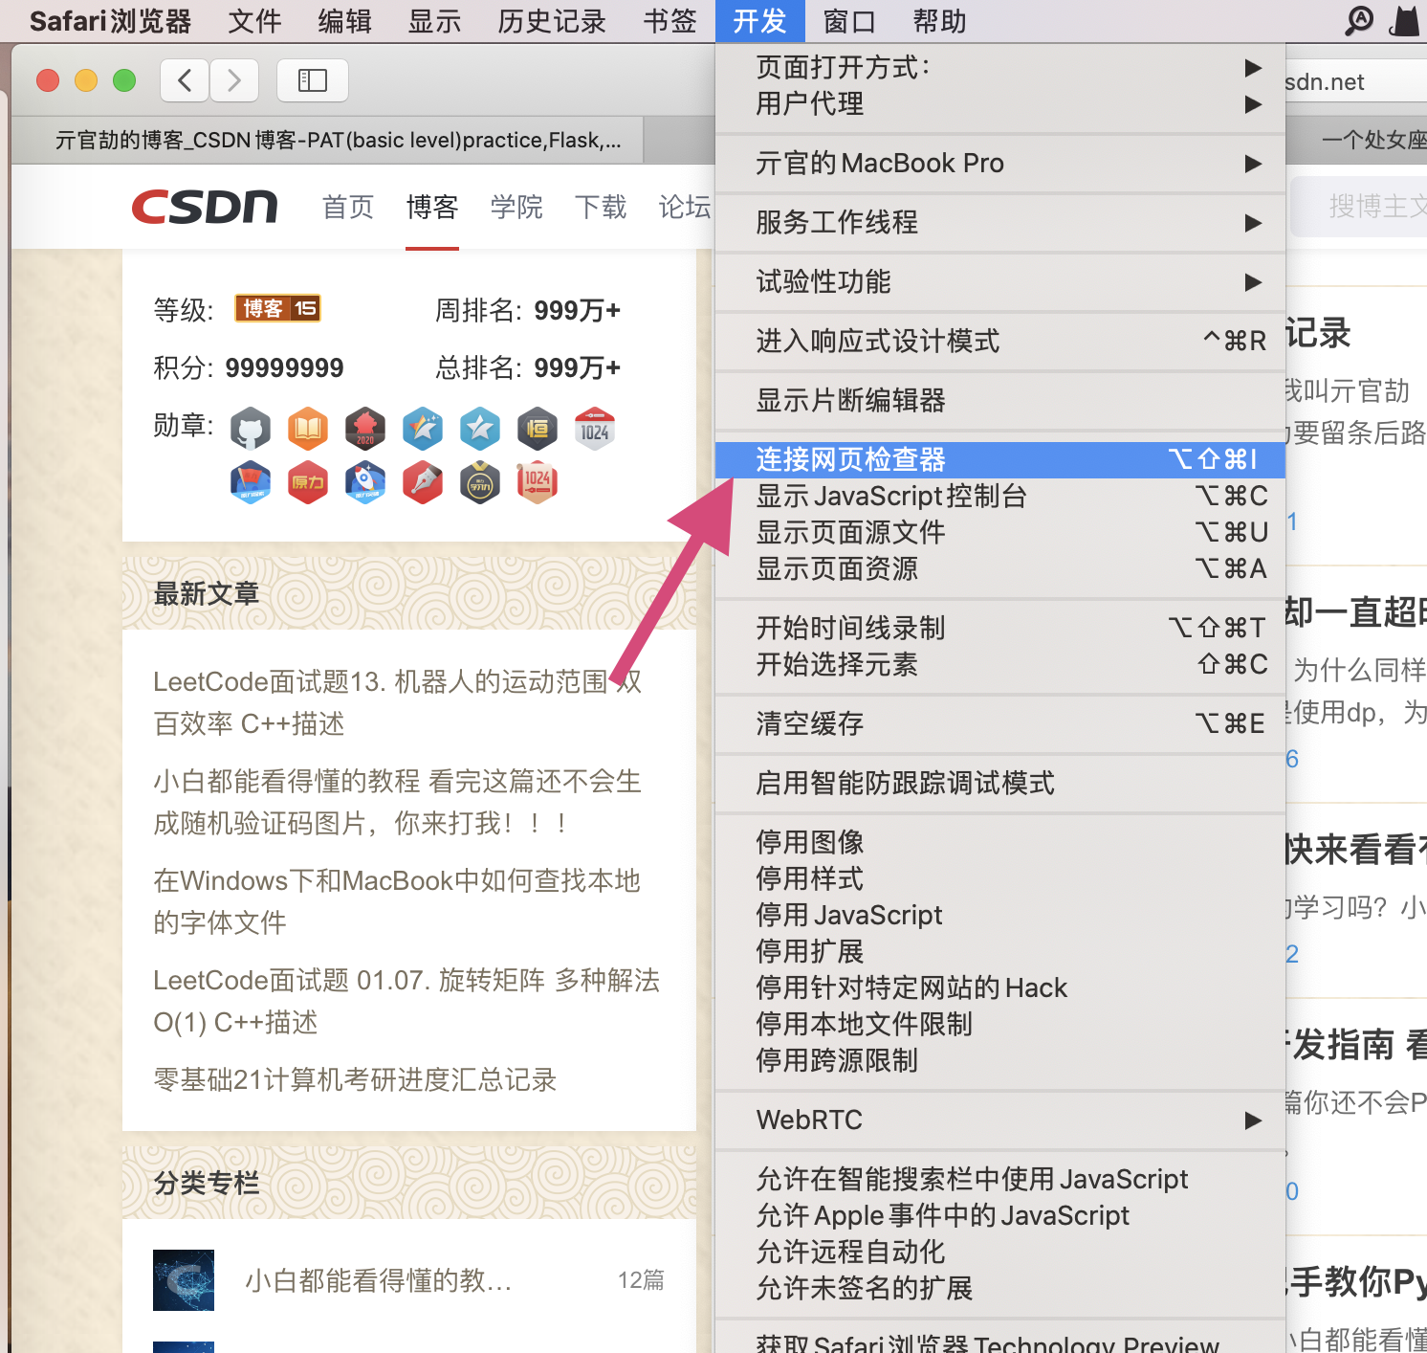This screenshot has width=1427, height=1353.
Task: Click the orange 原力 medal badge
Action: (x=308, y=482)
